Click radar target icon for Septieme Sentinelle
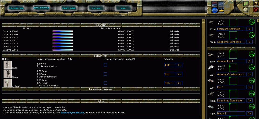 tap(252, 35)
